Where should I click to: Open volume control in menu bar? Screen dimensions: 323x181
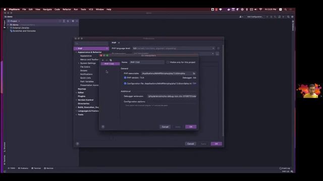coord(256,10)
